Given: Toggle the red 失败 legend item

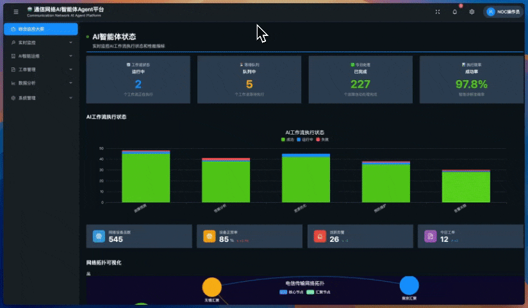Looking at the screenshot, I should [x=322, y=139].
